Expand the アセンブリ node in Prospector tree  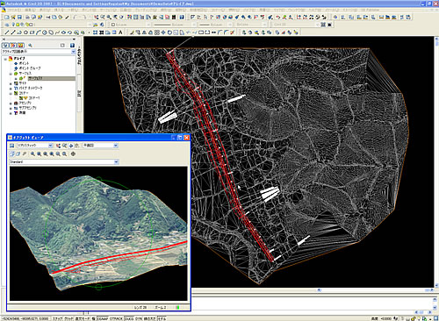11,103
